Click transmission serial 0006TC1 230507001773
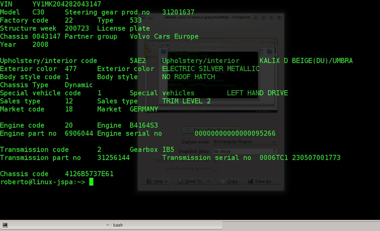 (300, 158)
